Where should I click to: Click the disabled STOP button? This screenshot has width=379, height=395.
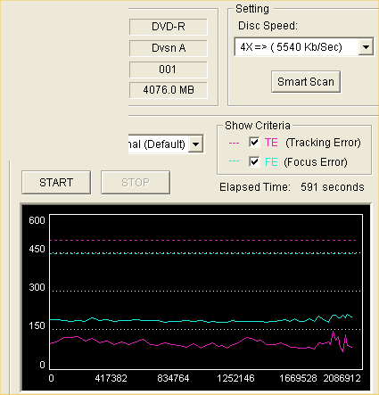click(136, 182)
